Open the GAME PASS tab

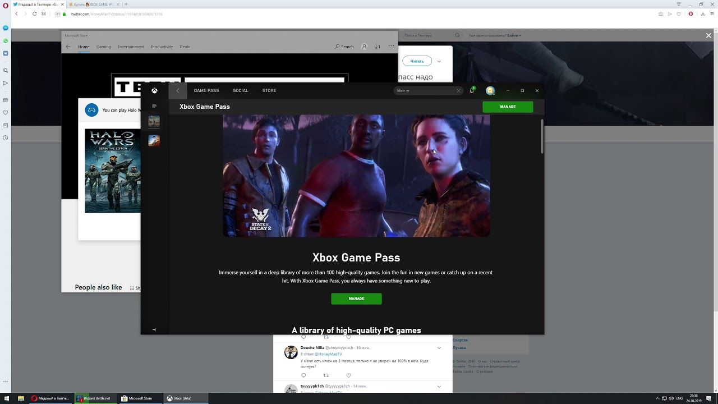[x=206, y=90]
